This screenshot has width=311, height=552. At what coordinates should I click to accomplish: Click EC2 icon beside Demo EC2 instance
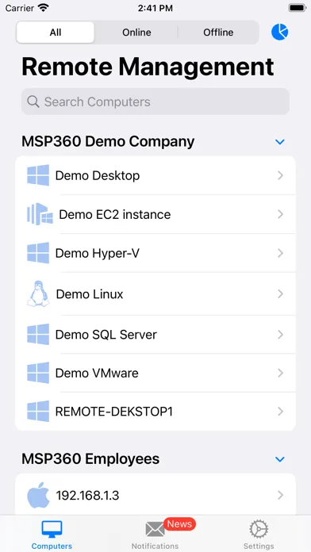40,214
